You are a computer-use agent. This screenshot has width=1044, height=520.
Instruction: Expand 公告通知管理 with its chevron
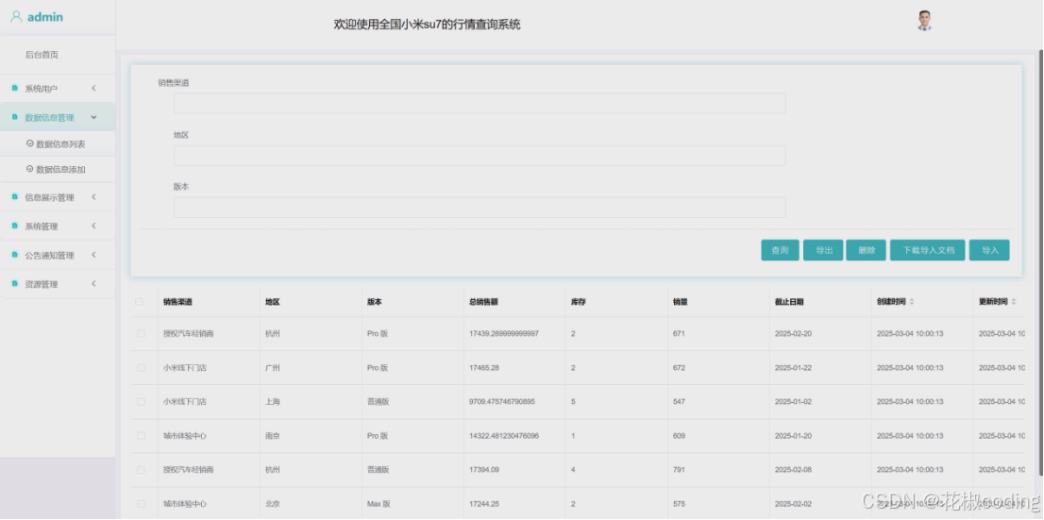(93, 255)
